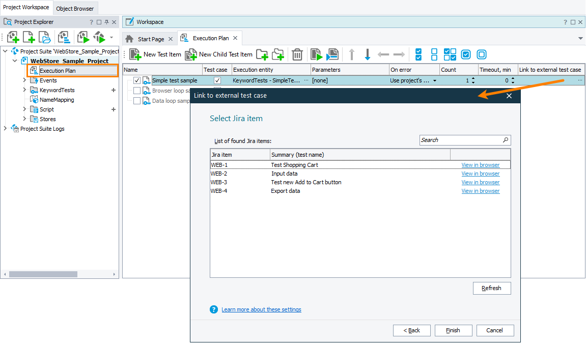Screen dimensions: 586x344
Task: Click the New Test Item icon
Action: [136, 54]
